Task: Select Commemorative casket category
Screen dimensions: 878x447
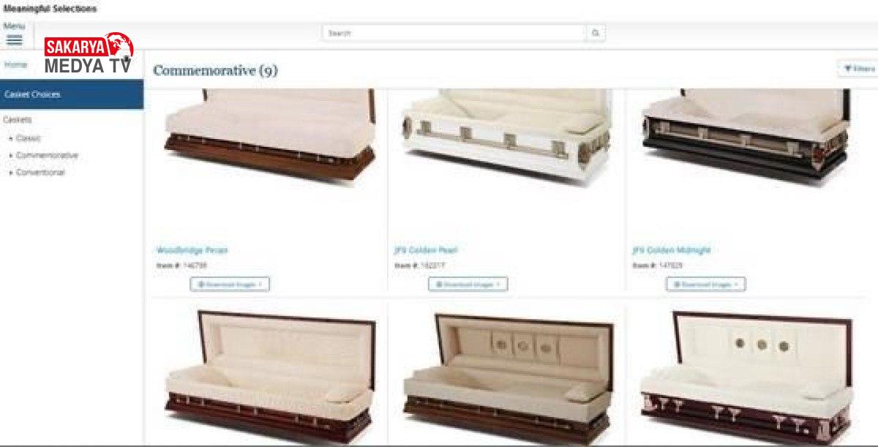Action: coord(47,156)
